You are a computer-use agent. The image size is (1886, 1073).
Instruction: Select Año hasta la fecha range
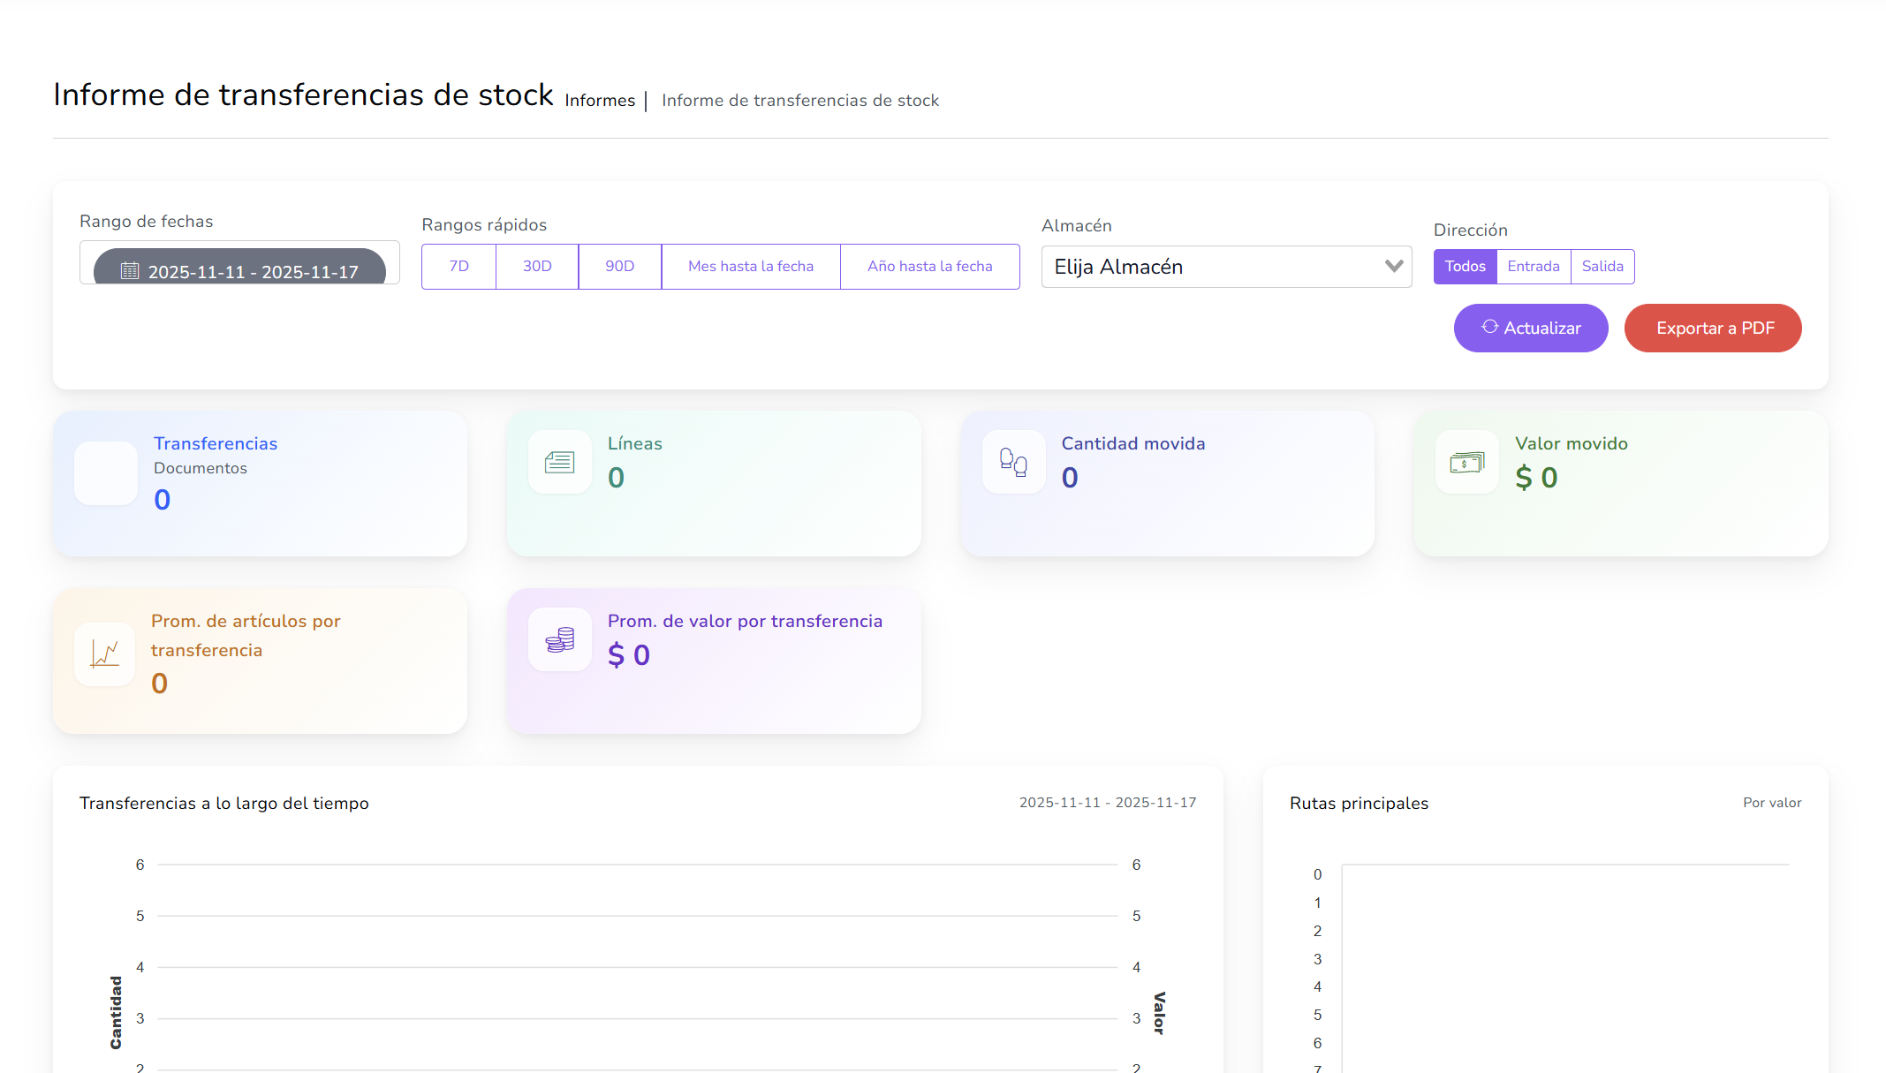point(929,266)
